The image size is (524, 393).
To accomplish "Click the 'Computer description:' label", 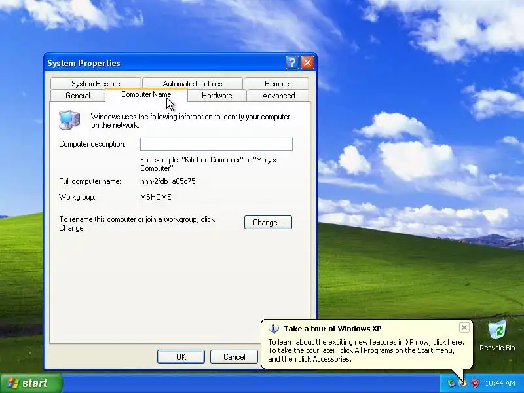I will point(92,144).
